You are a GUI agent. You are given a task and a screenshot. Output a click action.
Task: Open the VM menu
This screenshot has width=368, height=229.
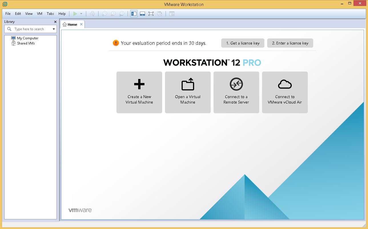tap(40, 14)
